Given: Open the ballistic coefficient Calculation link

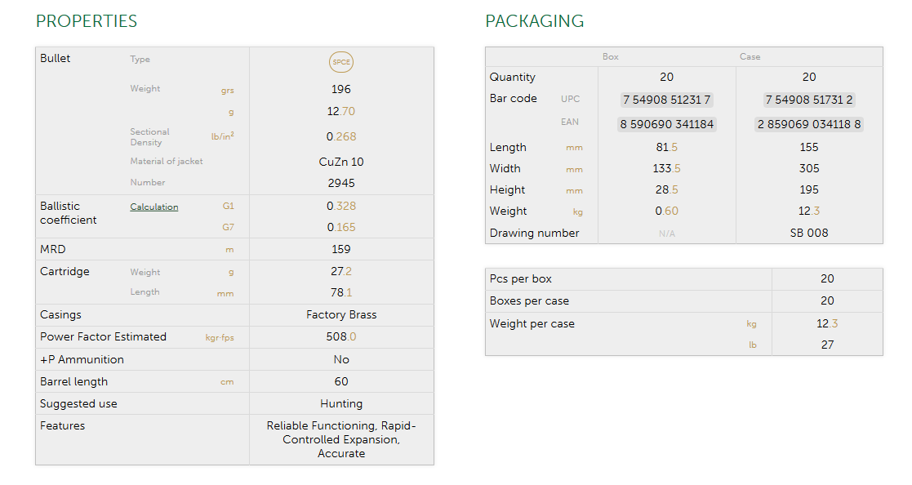Looking at the screenshot, I should pyautogui.click(x=153, y=207).
